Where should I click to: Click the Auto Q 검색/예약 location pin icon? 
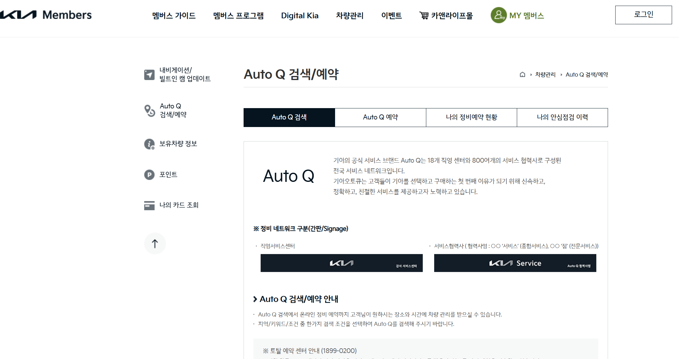click(x=149, y=110)
